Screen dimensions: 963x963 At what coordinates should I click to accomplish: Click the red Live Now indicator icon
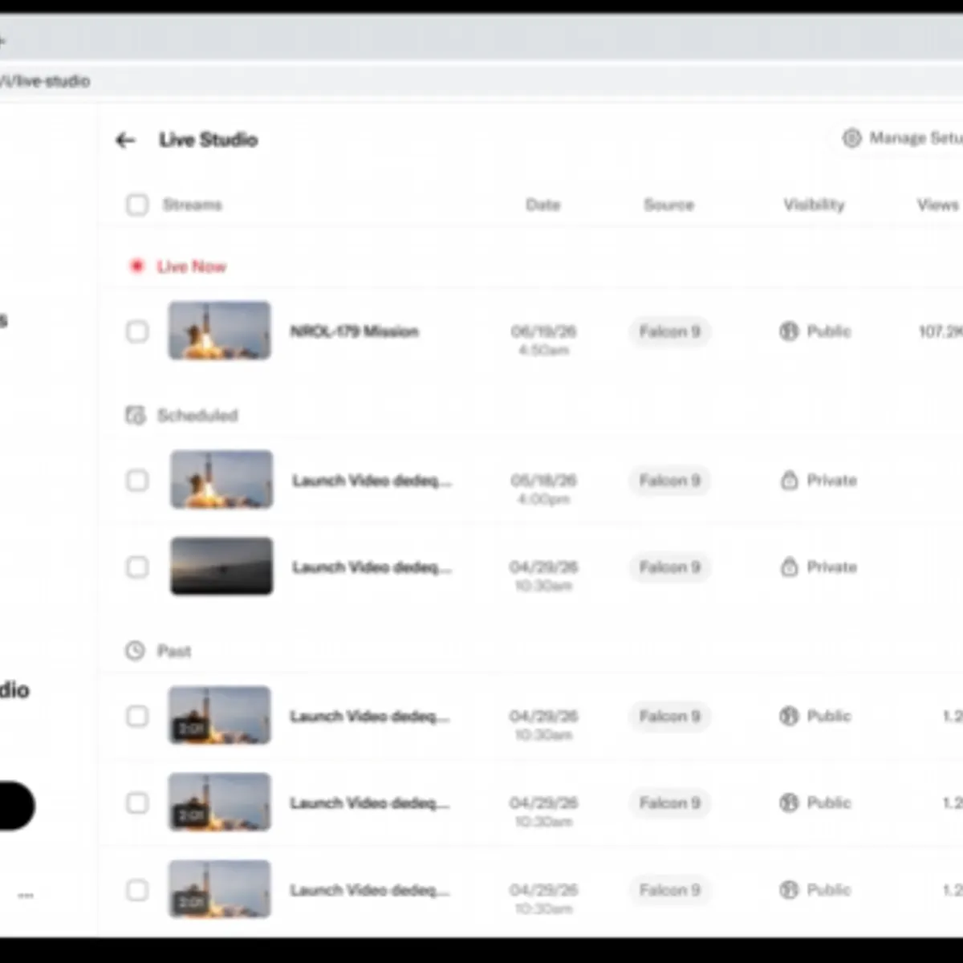[x=137, y=266]
